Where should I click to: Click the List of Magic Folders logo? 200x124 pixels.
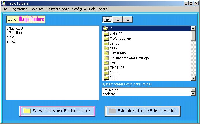click(x=26, y=19)
